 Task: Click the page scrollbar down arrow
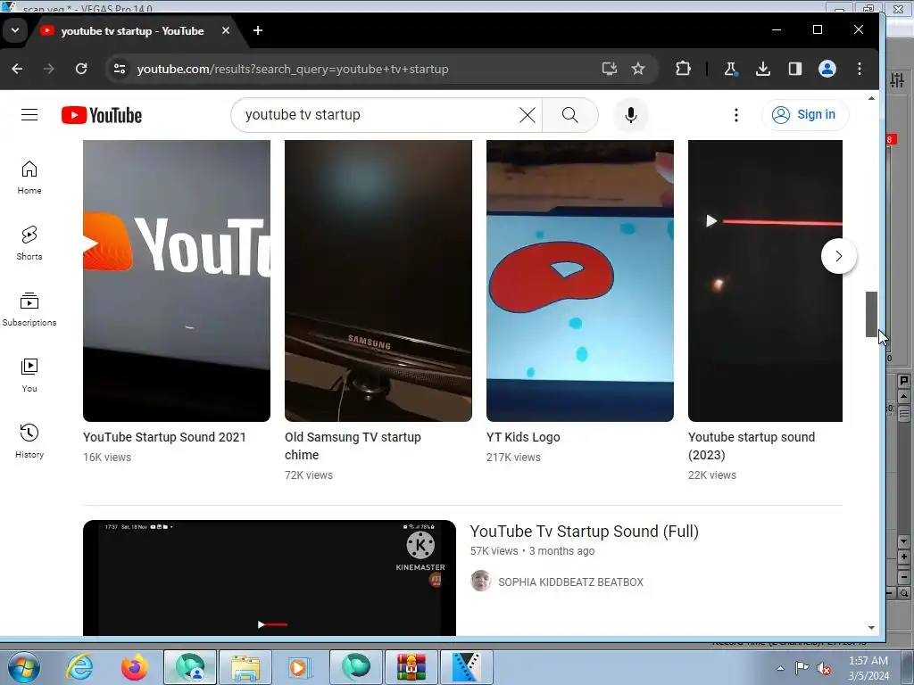[x=871, y=627]
